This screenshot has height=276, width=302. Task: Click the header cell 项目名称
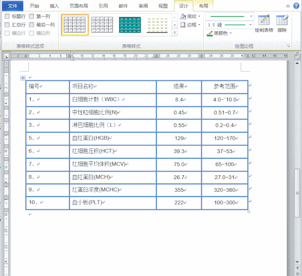pyautogui.click(x=112, y=86)
